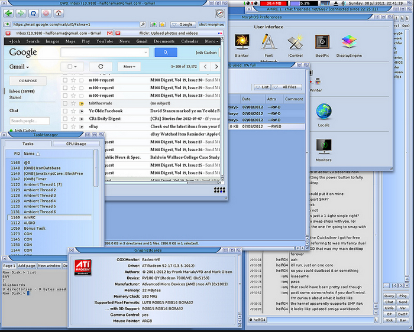Open Documents from the Google bar
Viewport: 414px width, 332px height.
click(x=164, y=41)
